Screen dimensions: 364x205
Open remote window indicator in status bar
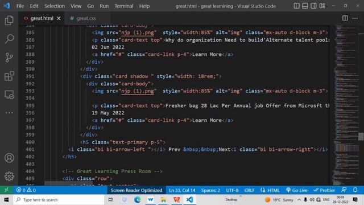[x=6, y=190]
